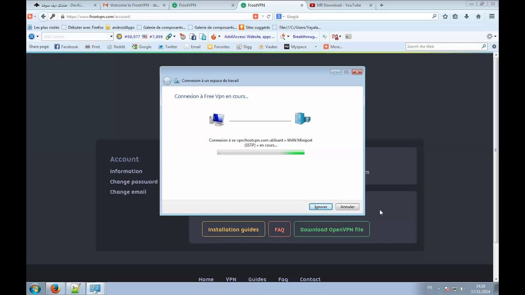Click the Twitter page toolbar icon

point(203,36)
